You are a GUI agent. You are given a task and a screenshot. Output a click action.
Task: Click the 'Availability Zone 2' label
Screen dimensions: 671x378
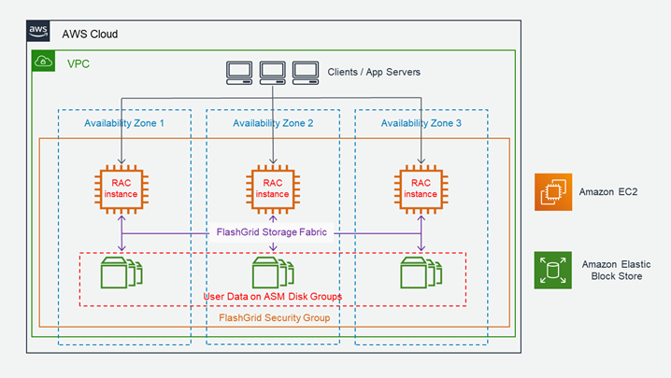pyautogui.click(x=273, y=123)
